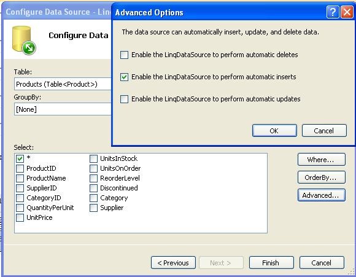Check the UnitPrice column checkbox
This screenshot has width=356, height=277.
pyautogui.click(x=20, y=217)
